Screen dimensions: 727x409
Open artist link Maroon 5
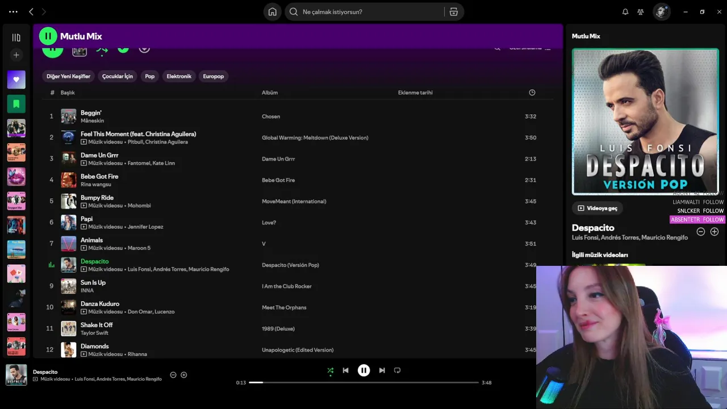click(x=139, y=248)
